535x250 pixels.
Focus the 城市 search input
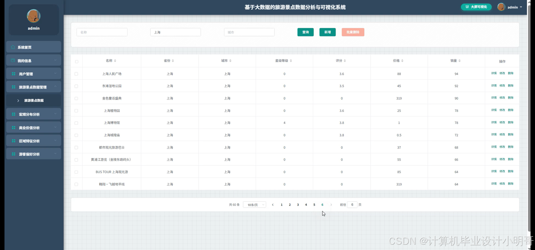pyautogui.click(x=249, y=32)
